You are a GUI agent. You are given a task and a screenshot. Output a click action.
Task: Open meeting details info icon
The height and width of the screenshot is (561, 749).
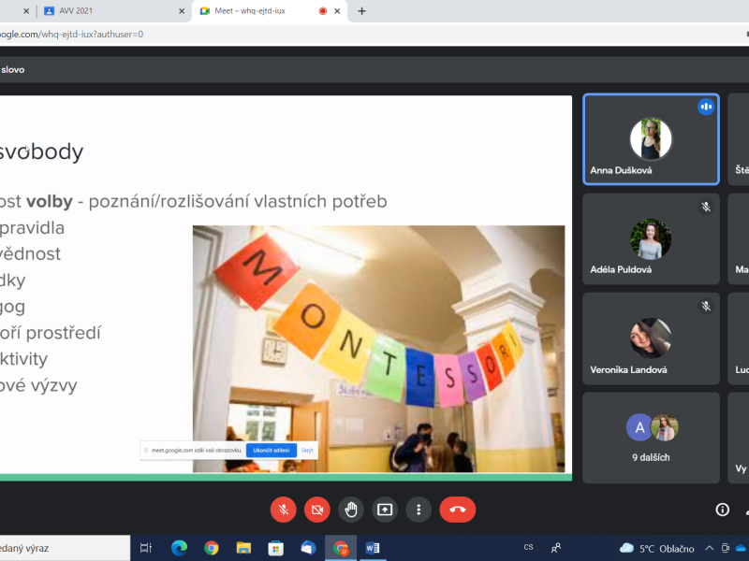(722, 510)
